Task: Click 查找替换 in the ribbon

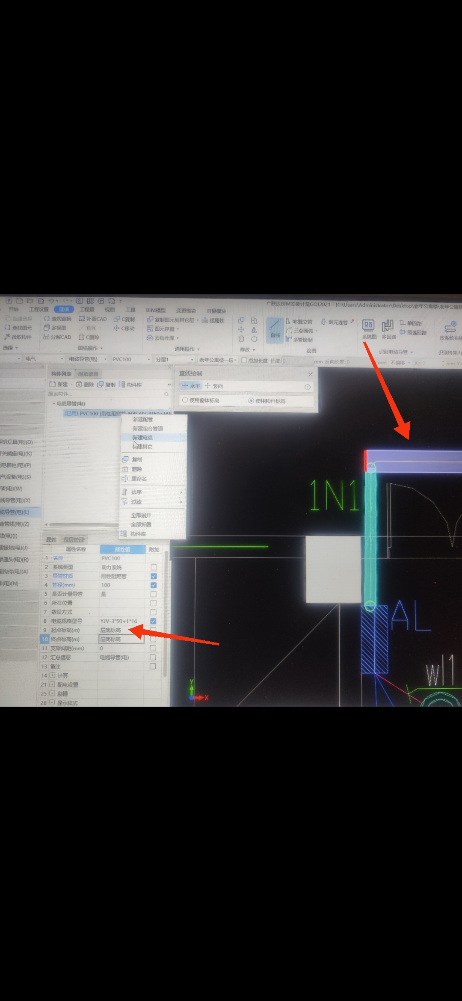Action: (x=58, y=319)
